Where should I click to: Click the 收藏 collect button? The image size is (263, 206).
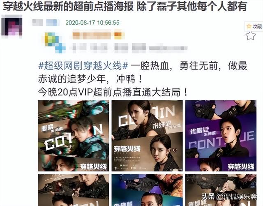point(254,26)
